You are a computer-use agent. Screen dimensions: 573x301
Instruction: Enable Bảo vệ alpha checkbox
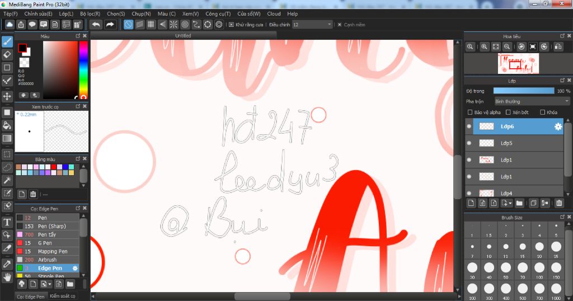point(470,112)
